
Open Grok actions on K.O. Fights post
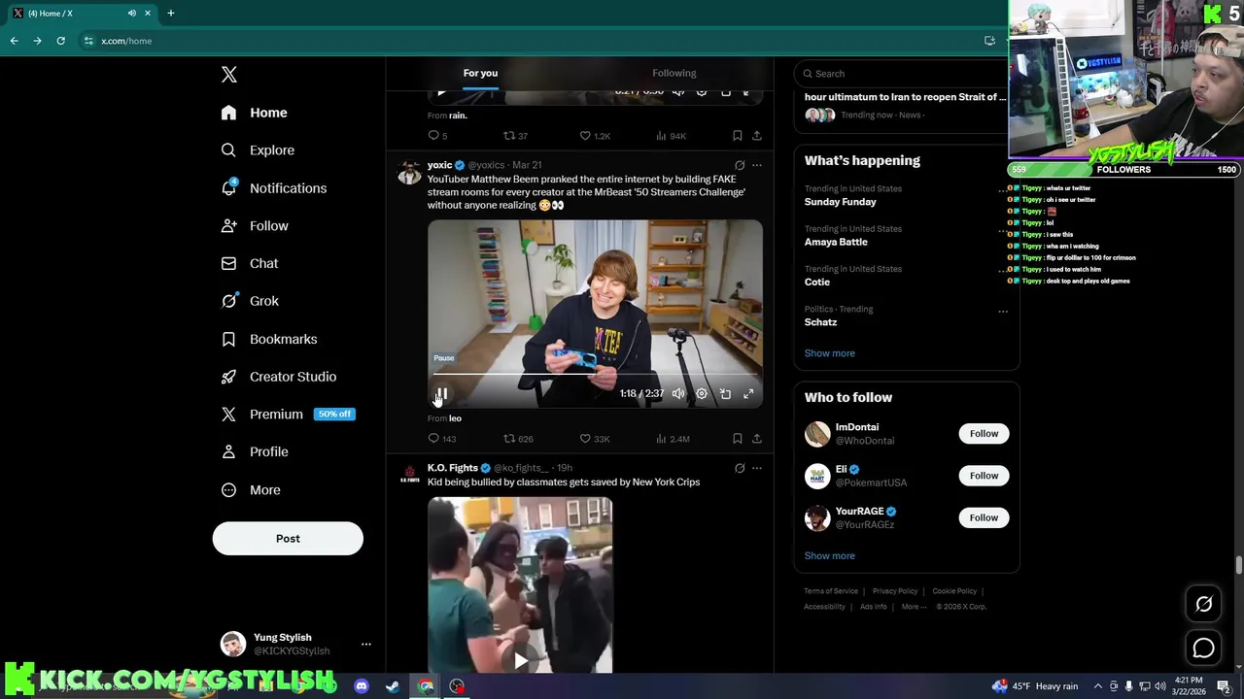coord(740,469)
